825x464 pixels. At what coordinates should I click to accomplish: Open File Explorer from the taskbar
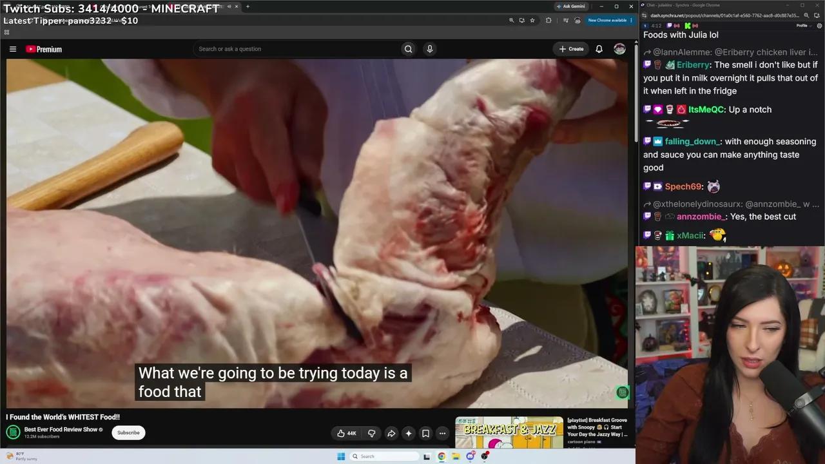pyautogui.click(x=456, y=456)
